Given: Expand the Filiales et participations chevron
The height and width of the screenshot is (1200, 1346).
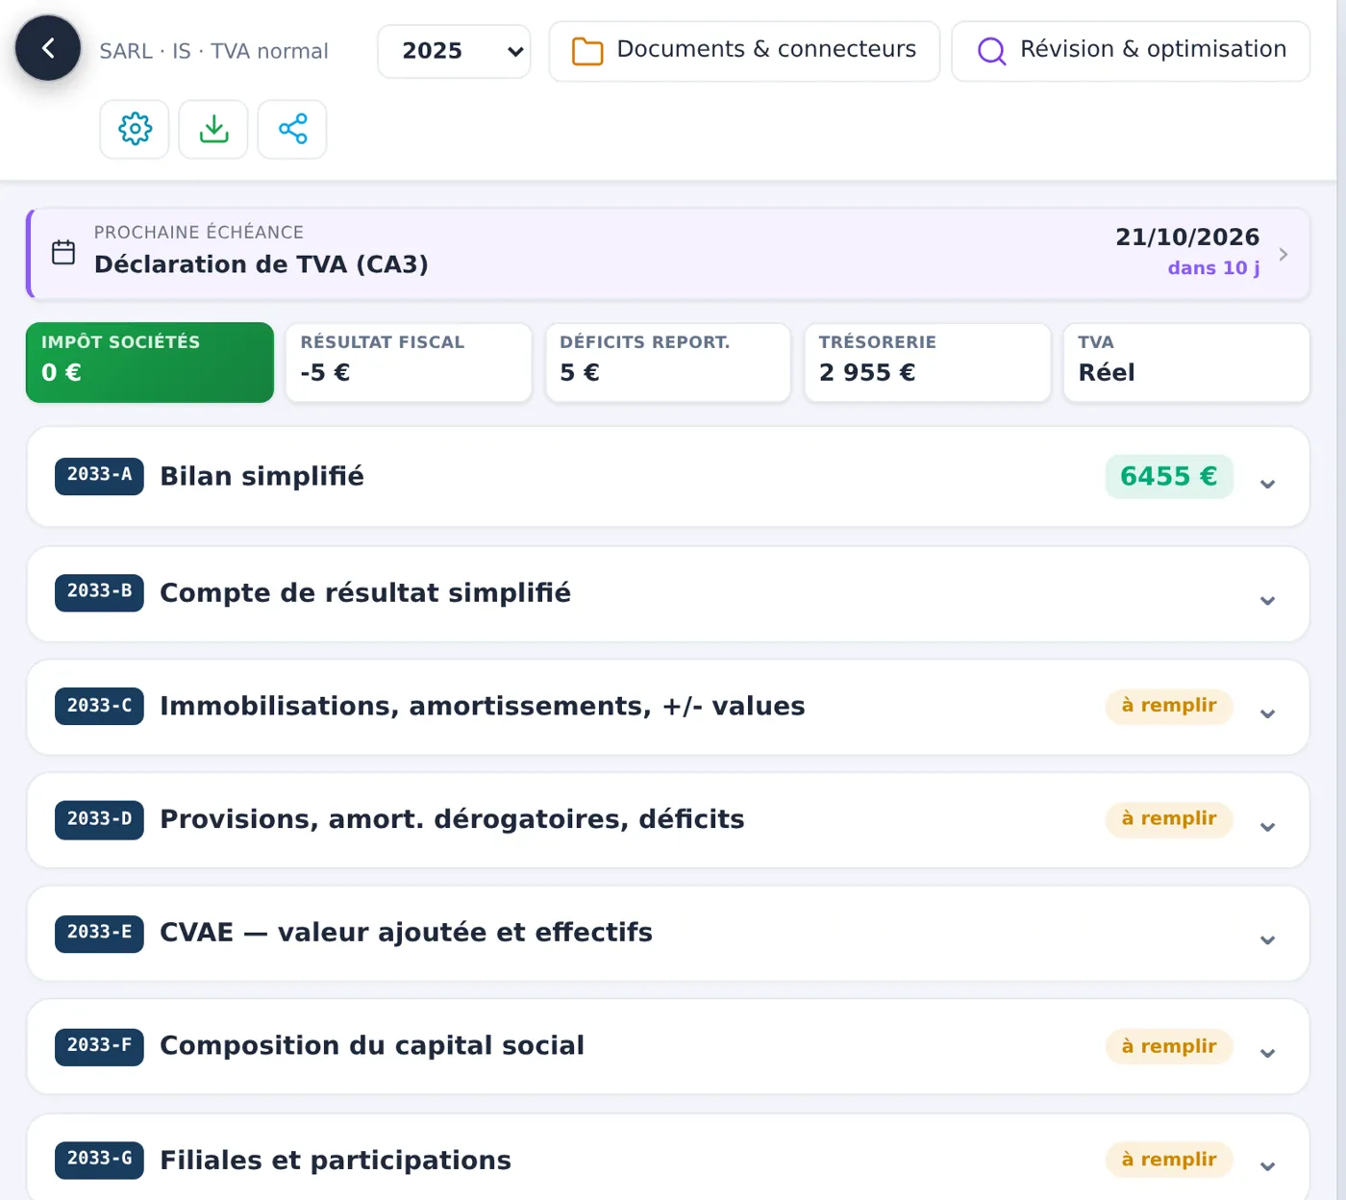Looking at the screenshot, I should point(1268,1166).
